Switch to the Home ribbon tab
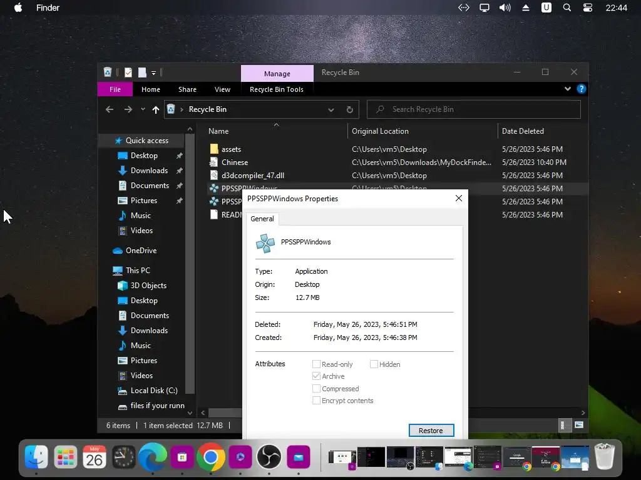The width and height of the screenshot is (641, 480). tap(151, 89)
